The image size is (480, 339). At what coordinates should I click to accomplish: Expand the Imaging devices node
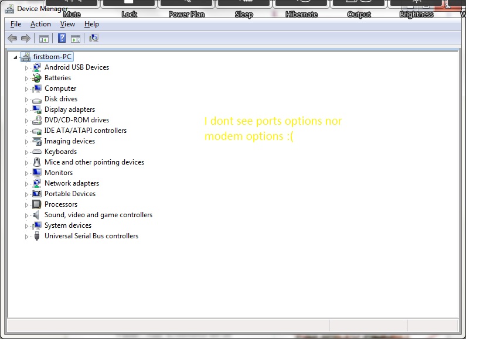click(26, 142)
